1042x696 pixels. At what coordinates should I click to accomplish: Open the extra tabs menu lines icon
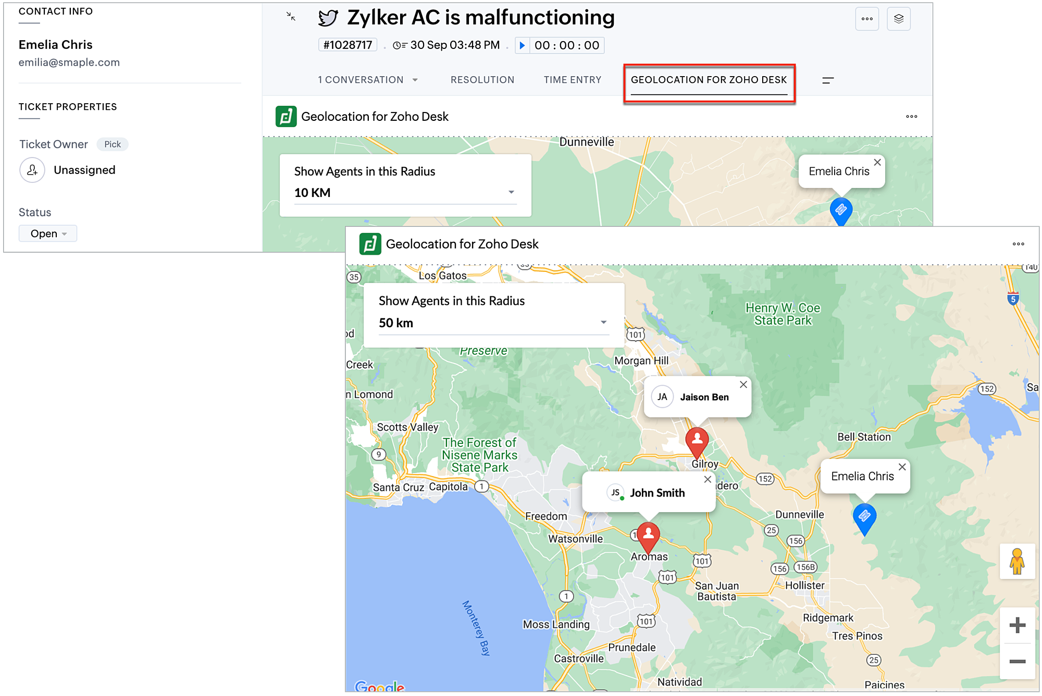pos(828,80)
